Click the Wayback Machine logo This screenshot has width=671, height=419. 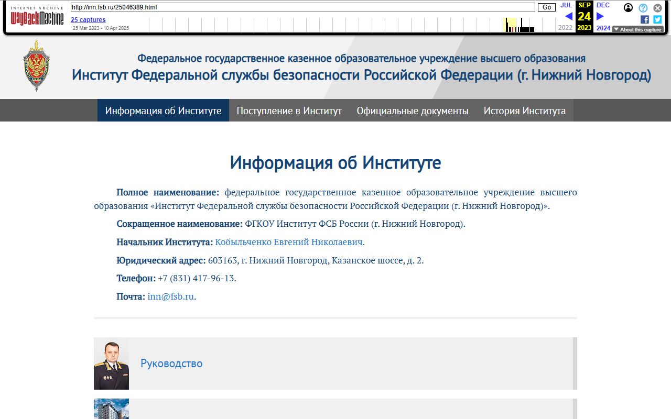(37, 17)
